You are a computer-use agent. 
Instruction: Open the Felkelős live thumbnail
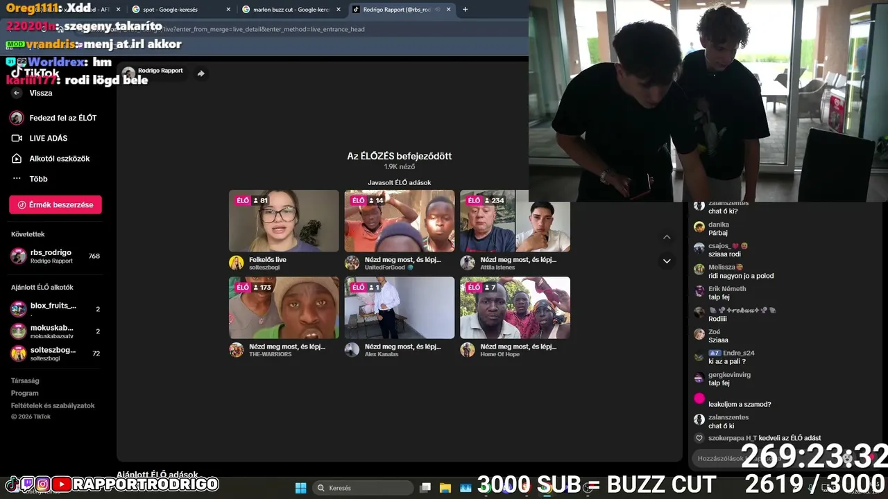(284, 221)
